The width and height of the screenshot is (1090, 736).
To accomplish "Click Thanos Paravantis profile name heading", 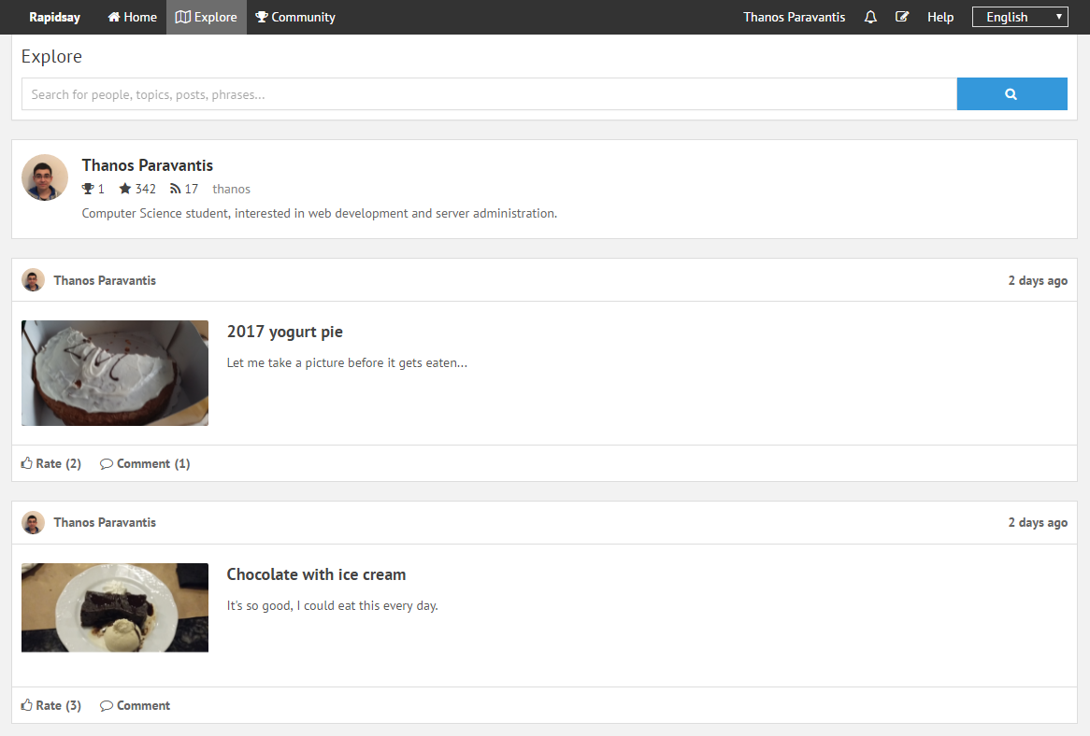I will pos(148,165).
